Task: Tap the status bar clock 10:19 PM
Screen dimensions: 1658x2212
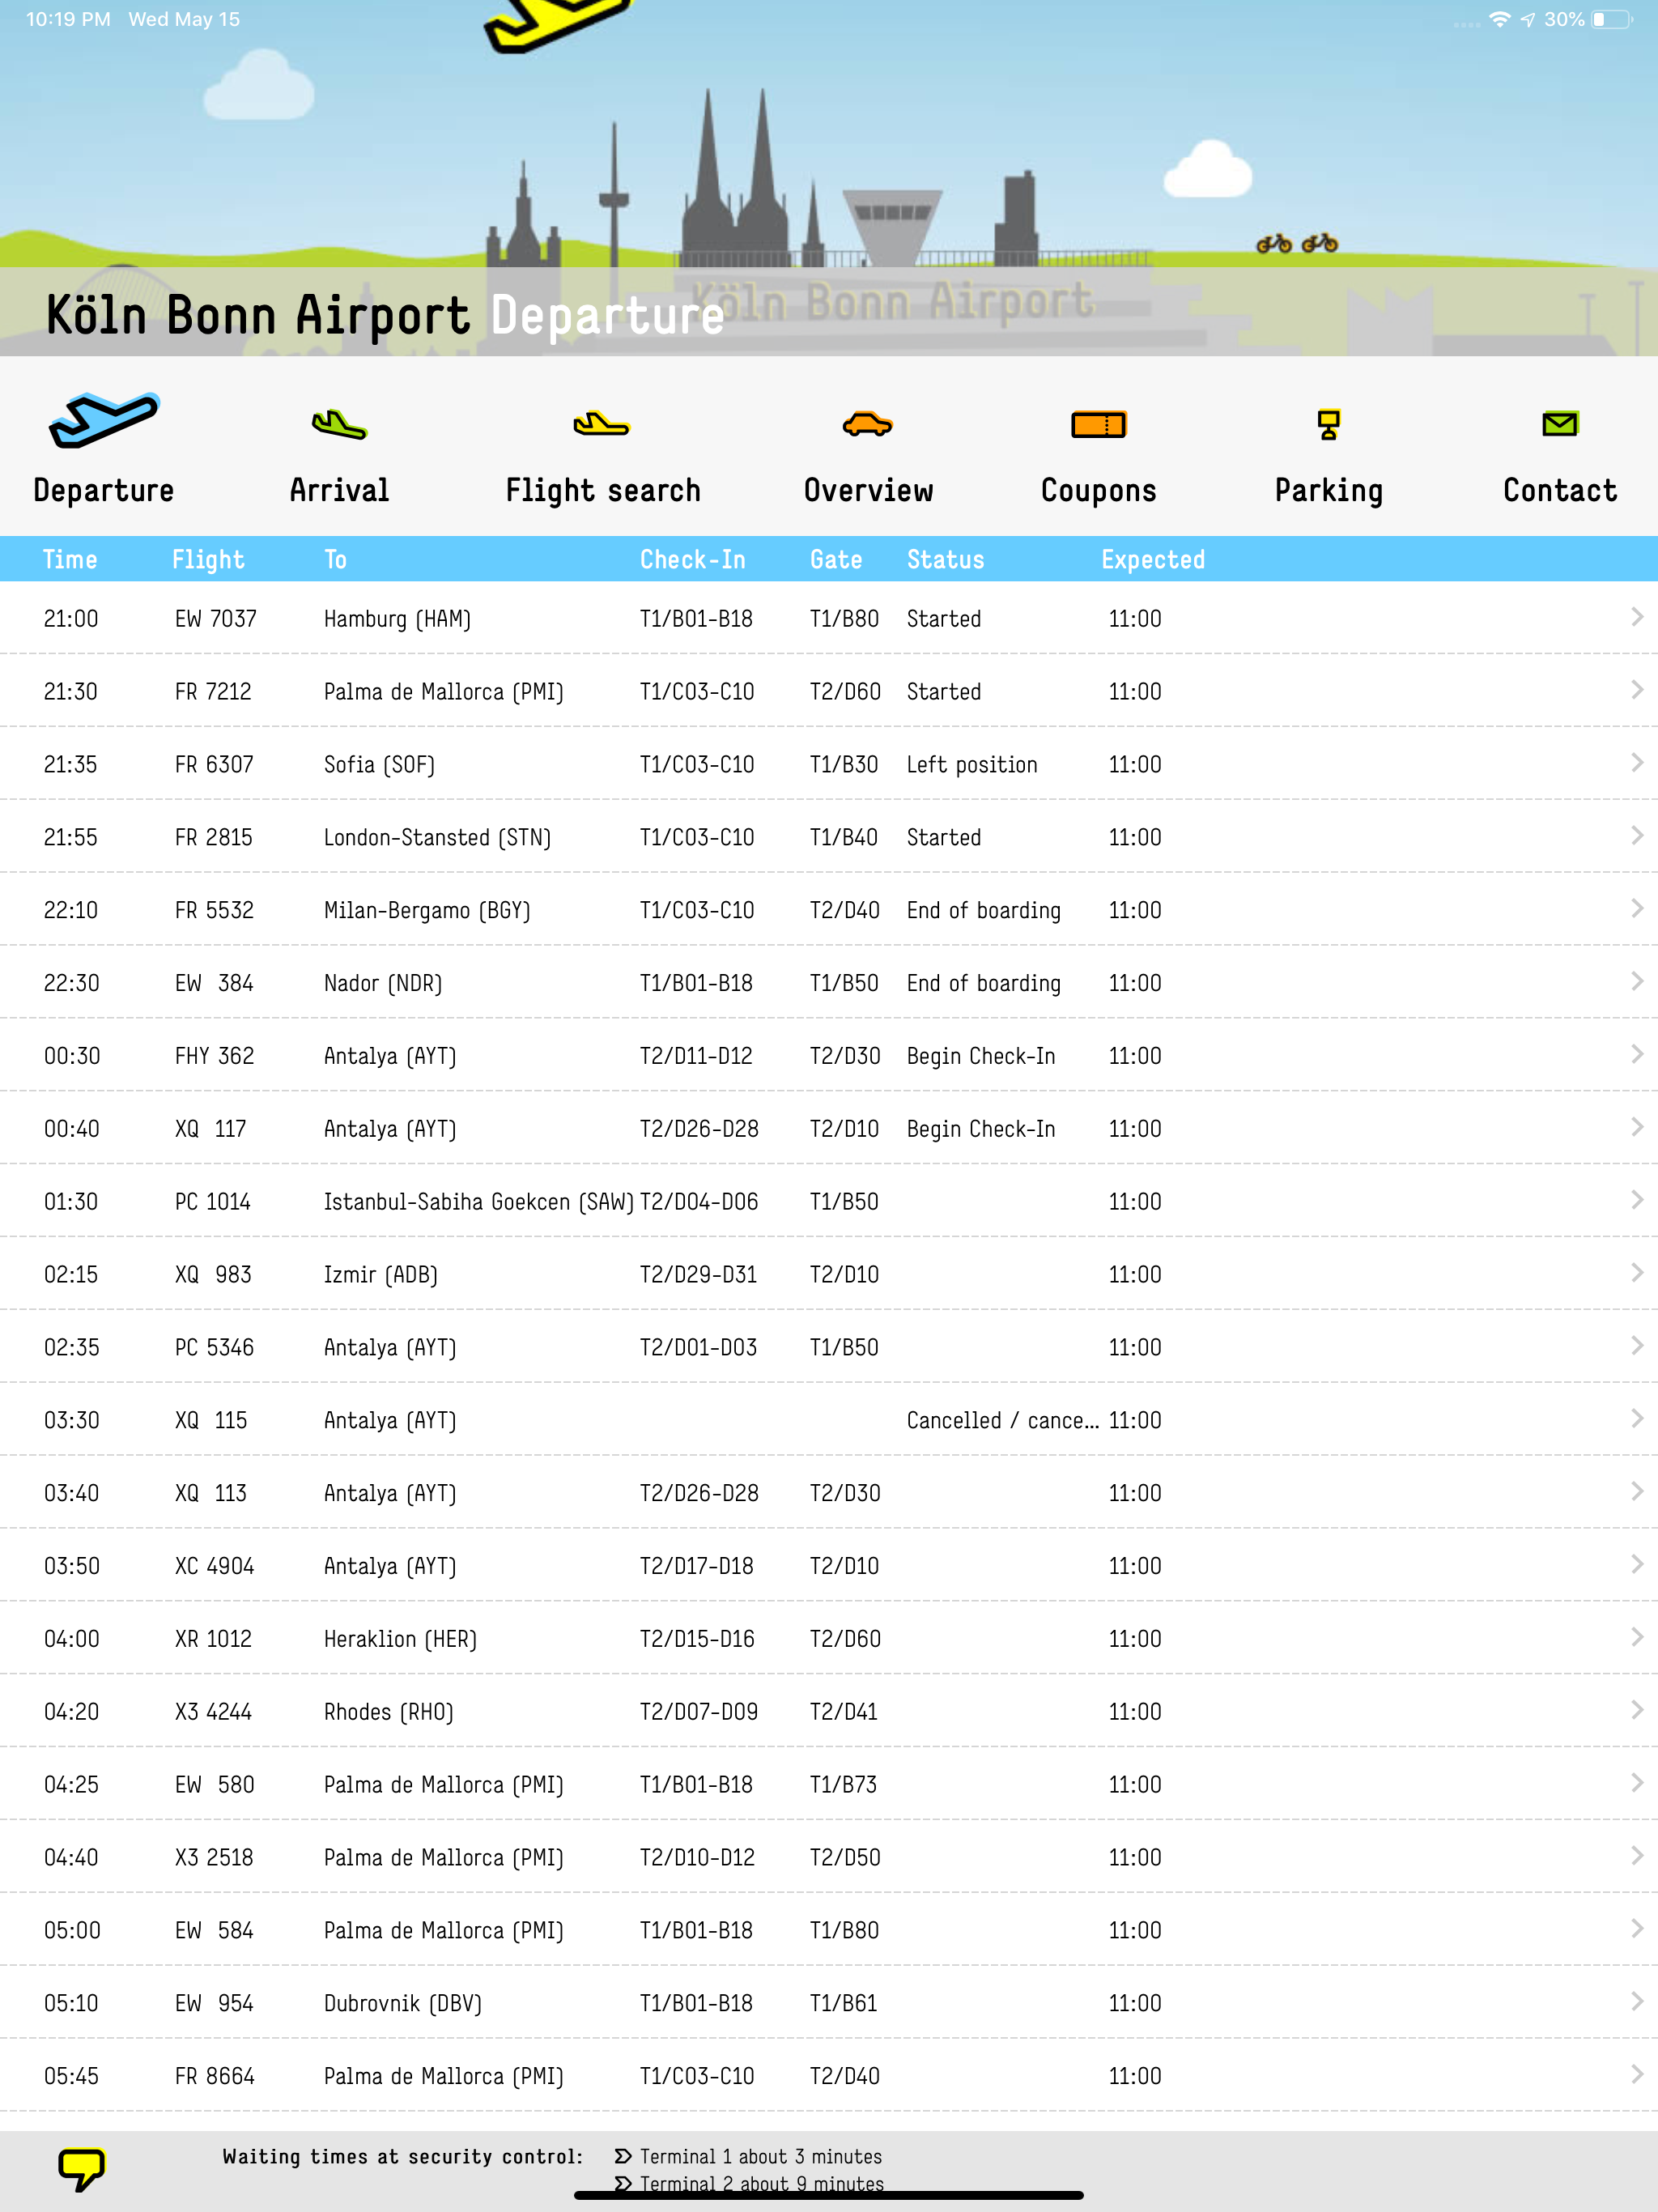Action: pyautogui.click(x=68, y=19)
